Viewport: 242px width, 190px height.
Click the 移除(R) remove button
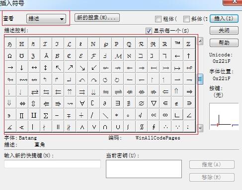coord(212,177)
